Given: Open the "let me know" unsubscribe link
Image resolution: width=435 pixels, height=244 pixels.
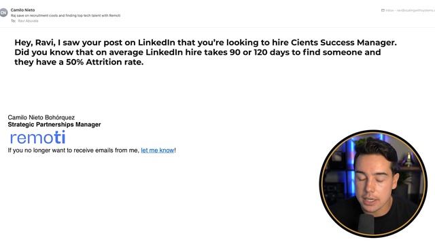Looking at the screenshot, I should pyautogui.click(x=158, y=150).
